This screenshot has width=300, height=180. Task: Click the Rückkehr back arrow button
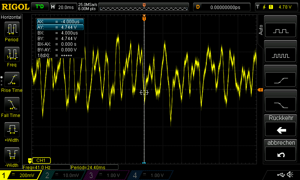(x=280, y=130)
